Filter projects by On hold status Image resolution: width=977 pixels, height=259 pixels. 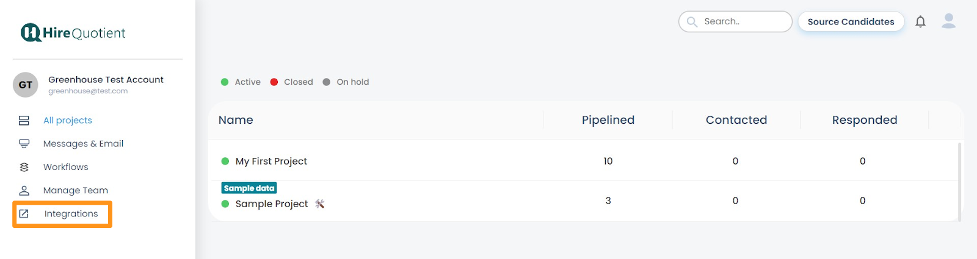[x=346, y=82]
